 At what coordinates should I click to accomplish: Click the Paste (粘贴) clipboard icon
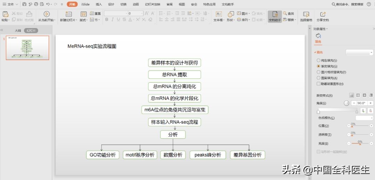tap(5, 14)
